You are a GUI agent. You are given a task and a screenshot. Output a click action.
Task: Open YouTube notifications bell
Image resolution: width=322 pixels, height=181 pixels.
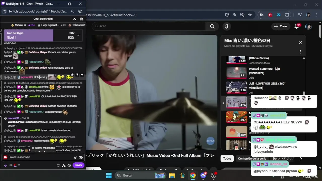coord(297,26)
